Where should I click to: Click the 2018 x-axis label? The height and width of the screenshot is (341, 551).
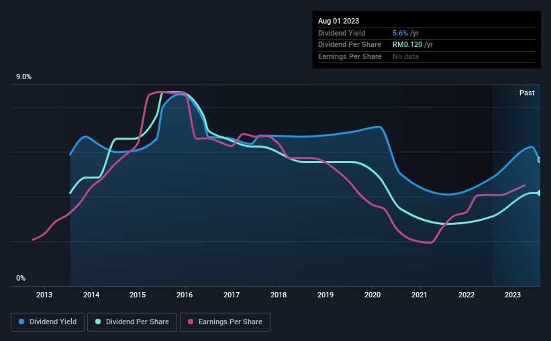point(279,295)
